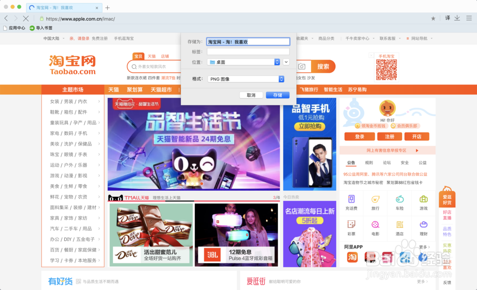
Task: Open 飞猪旅行 in nav bar
Action: coord(309,90)
